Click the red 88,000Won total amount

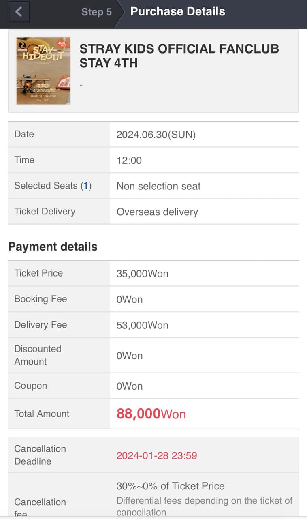pyautogui.click(x=151, y=414)
